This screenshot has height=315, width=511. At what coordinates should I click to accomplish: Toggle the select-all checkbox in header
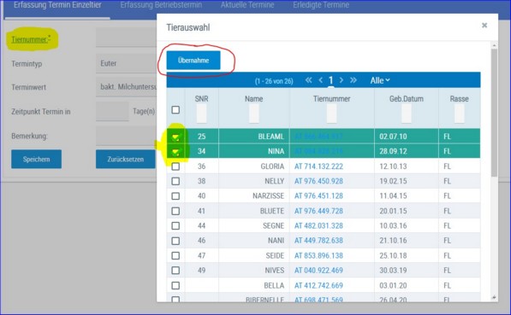(175, 110)
